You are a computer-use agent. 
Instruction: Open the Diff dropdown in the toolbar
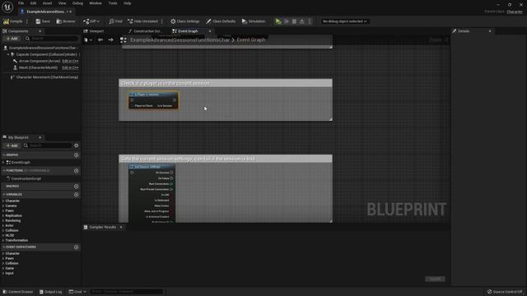coord(91,21)
